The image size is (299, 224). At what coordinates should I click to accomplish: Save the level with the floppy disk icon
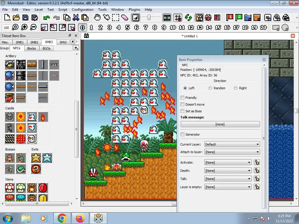25,18
